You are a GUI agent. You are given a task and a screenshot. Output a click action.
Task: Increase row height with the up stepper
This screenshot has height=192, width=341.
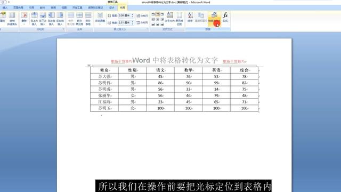pyautogui.click(x=133, y=15)
